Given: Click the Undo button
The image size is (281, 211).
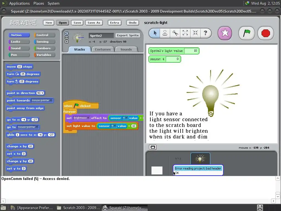Looking at the screenshot, I should [x=133, y=23].
